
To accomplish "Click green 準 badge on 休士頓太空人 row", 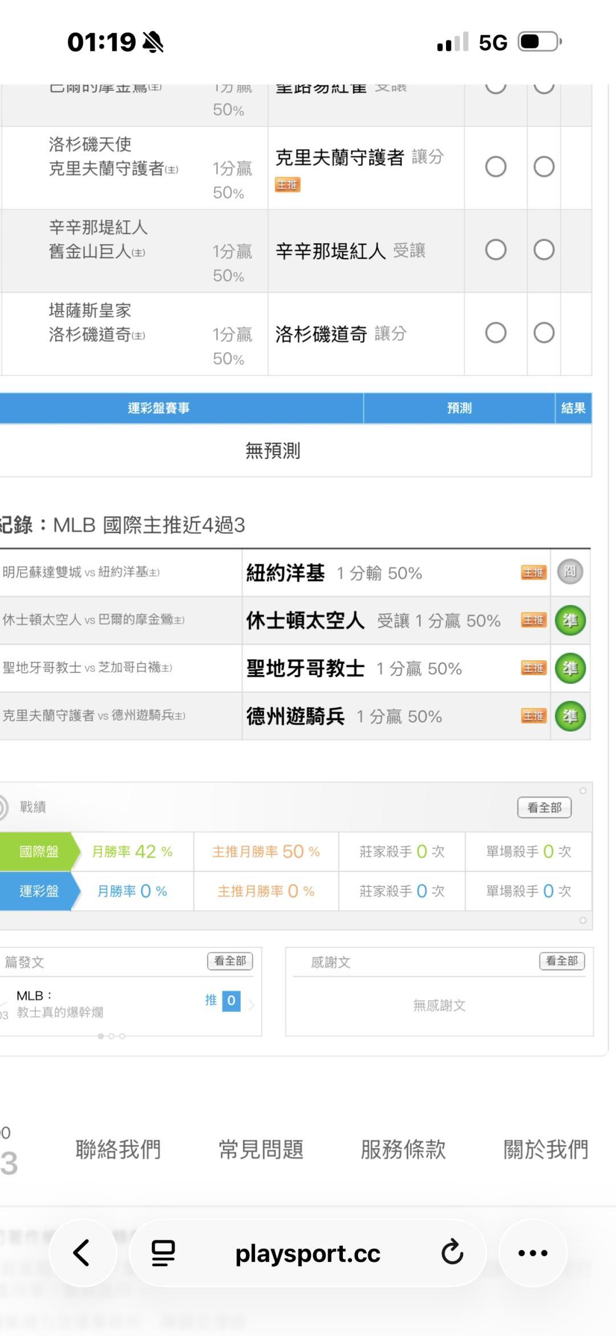I will [x=570, y=620].
